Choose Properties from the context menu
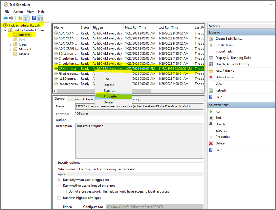 [113, 96]
